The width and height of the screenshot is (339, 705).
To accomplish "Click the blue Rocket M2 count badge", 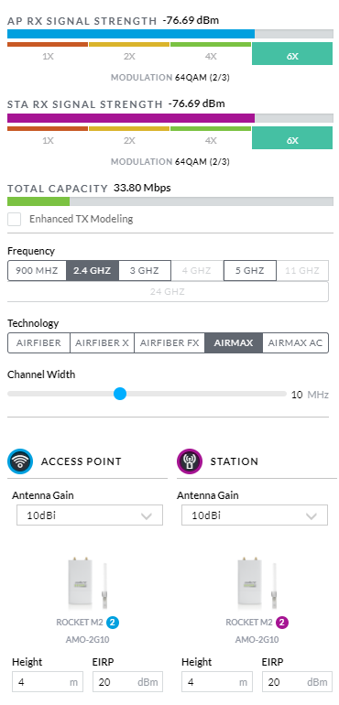I will coord(113,623).
